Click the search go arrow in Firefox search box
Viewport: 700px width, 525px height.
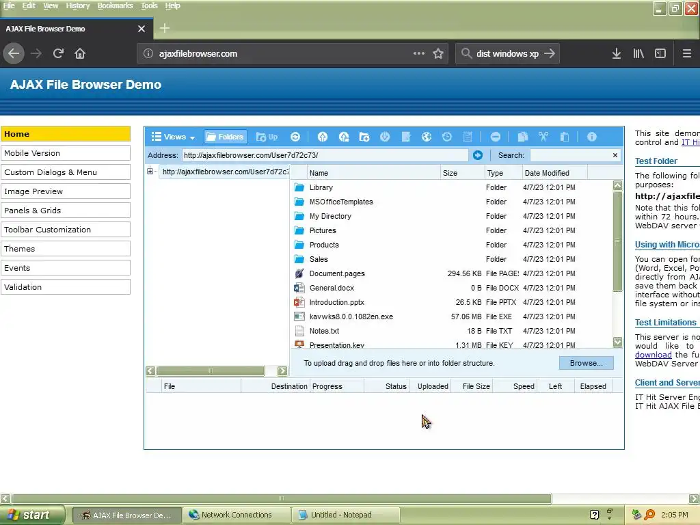pos(550,53)
